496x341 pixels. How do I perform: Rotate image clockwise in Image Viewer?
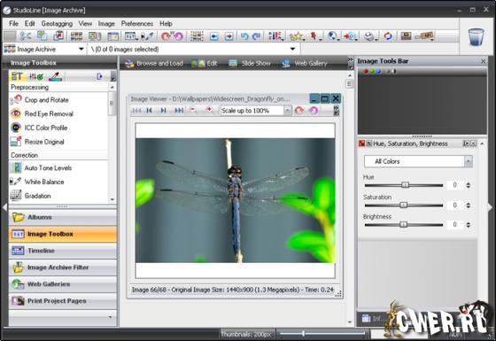click(299, 111)
